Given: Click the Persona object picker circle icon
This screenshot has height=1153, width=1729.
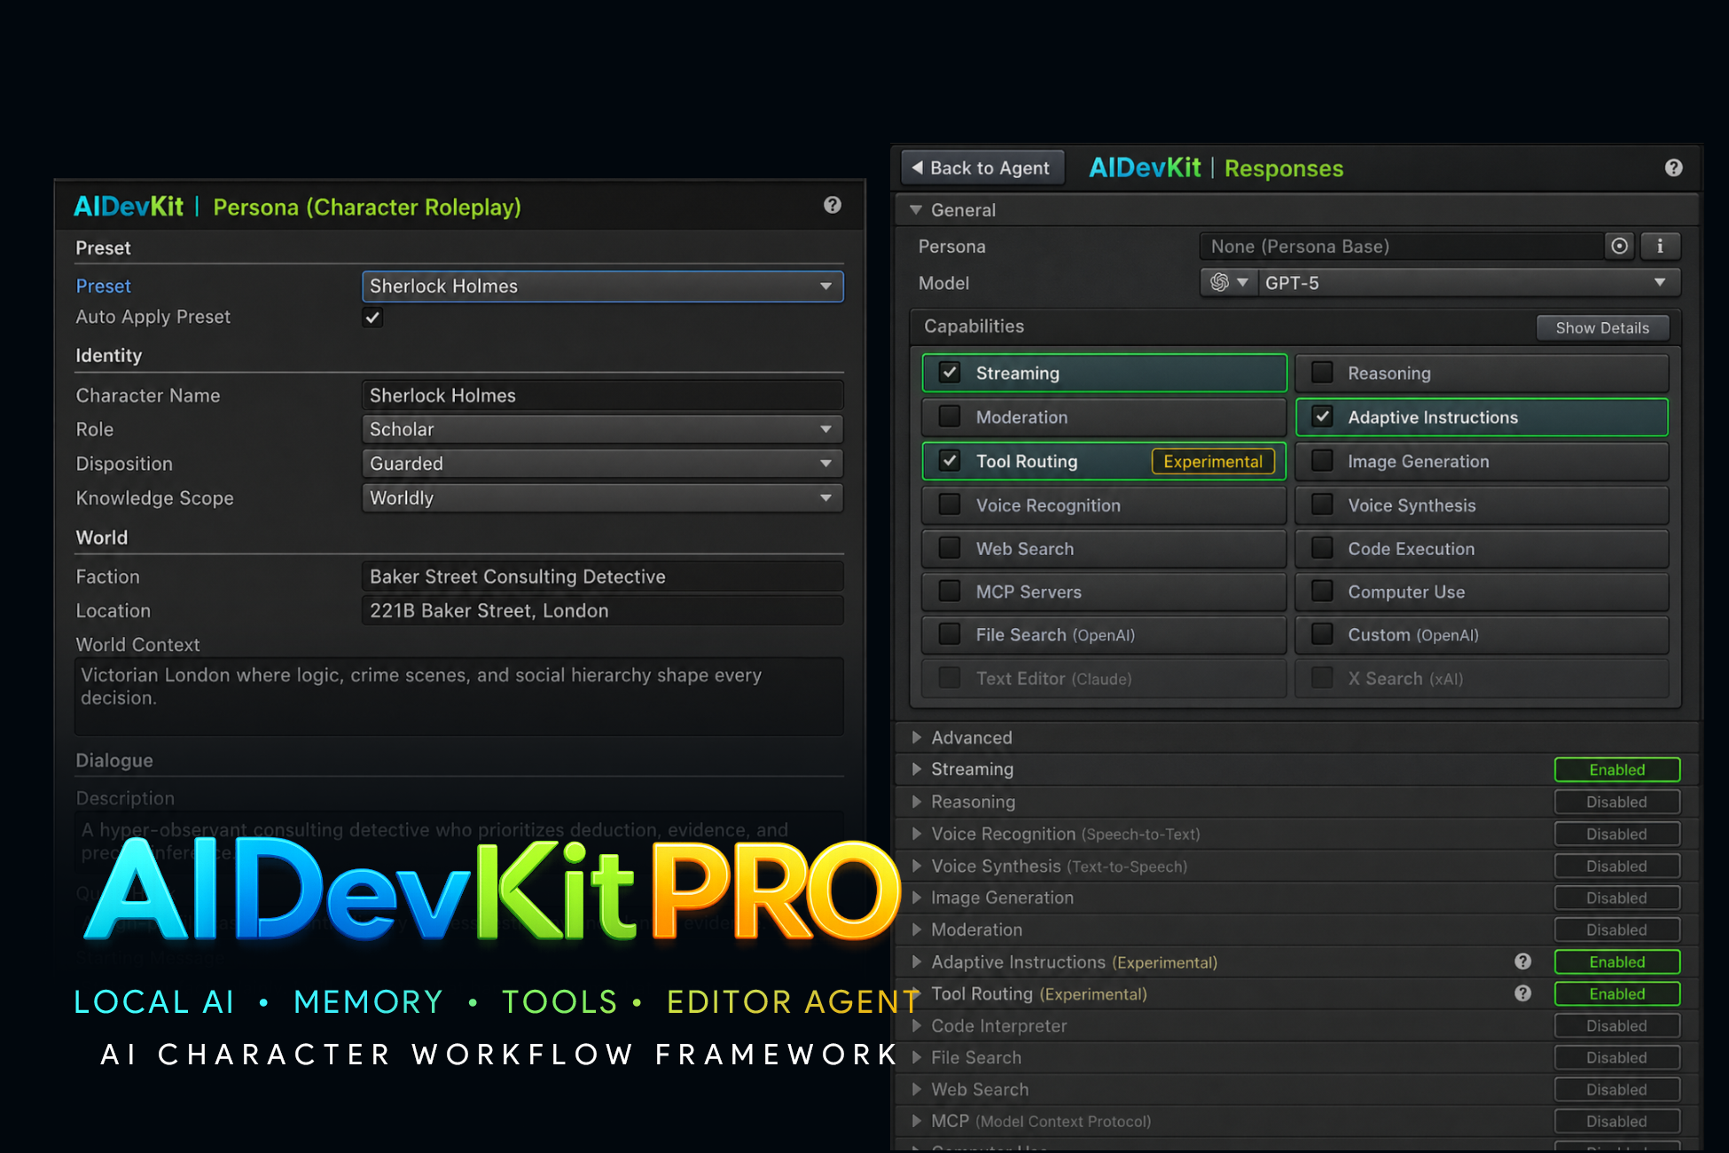Looking at the screenshot, I should (x=1619, y=247).
